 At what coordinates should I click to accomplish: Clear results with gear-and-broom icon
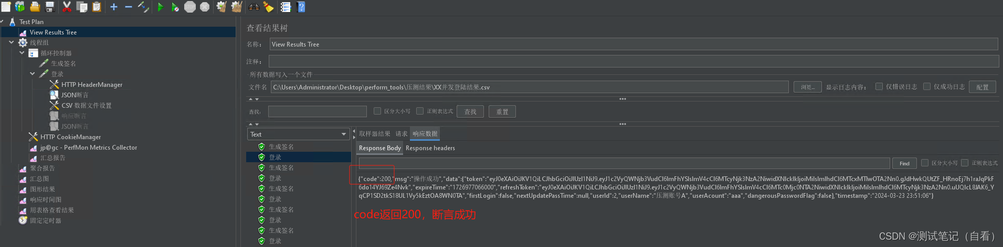221,7
